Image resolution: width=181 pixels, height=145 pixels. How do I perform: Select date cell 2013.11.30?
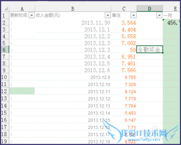[73, 22]
